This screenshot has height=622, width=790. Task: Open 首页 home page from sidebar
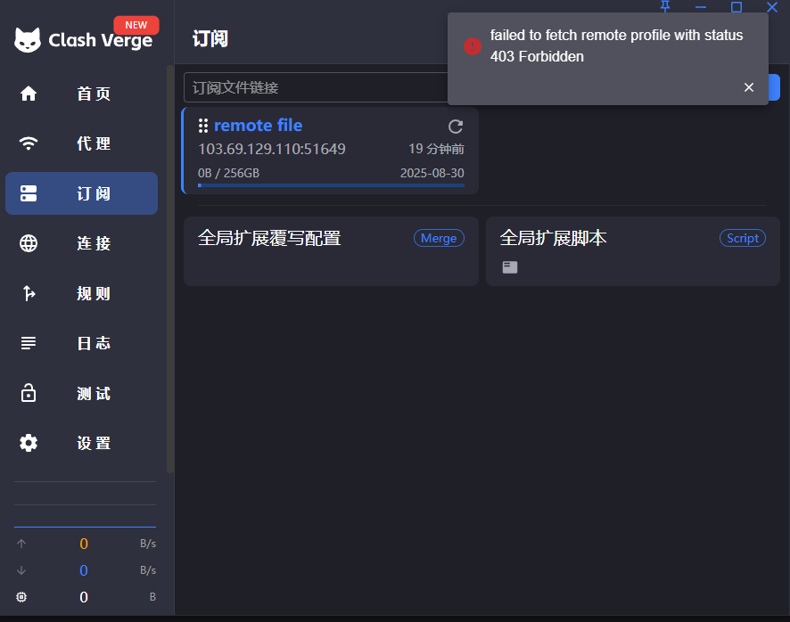(82, 94)
